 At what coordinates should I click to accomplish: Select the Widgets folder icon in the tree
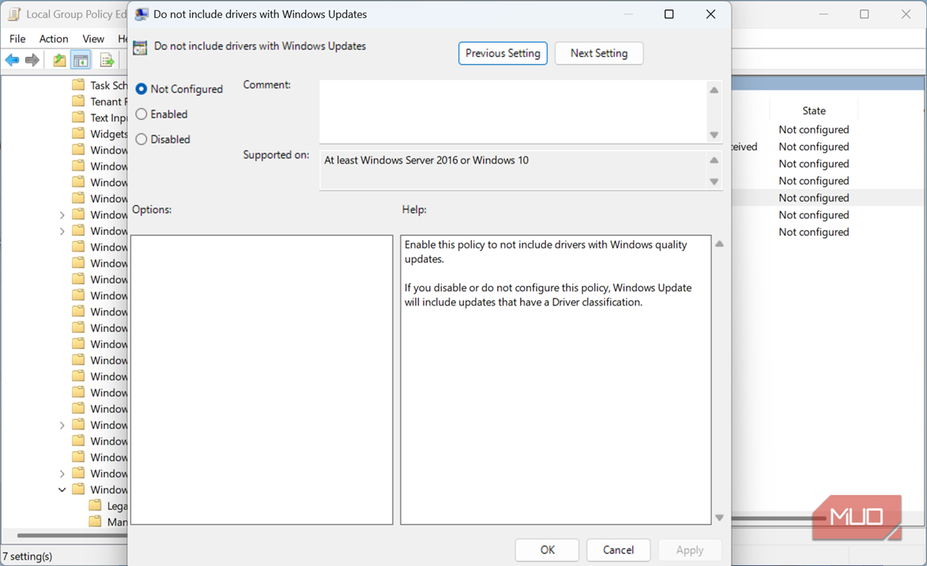(x=78, y=133)
